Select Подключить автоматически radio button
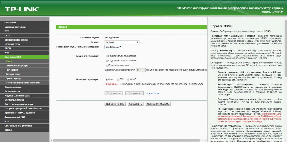 107,61
